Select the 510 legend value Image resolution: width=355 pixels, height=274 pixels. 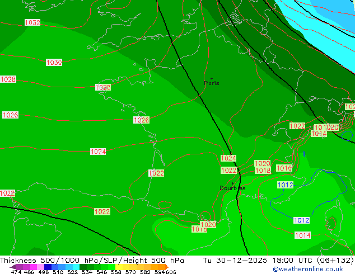click(x=58, y=272)
